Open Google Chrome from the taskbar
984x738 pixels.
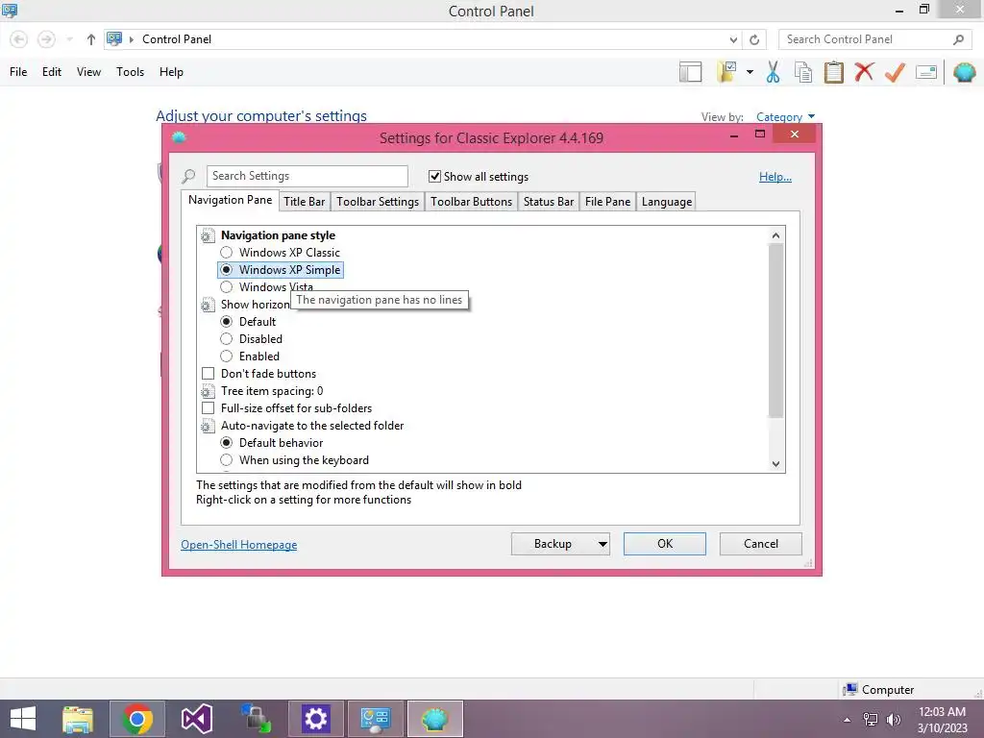pyautogui.click(x=137, y=719)
